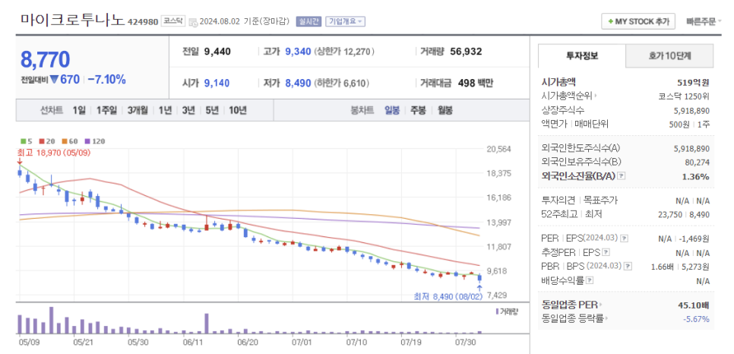Click the -5.67% industry change value
Viewport: 734px width, 354px height.
[x=696, y=319]
